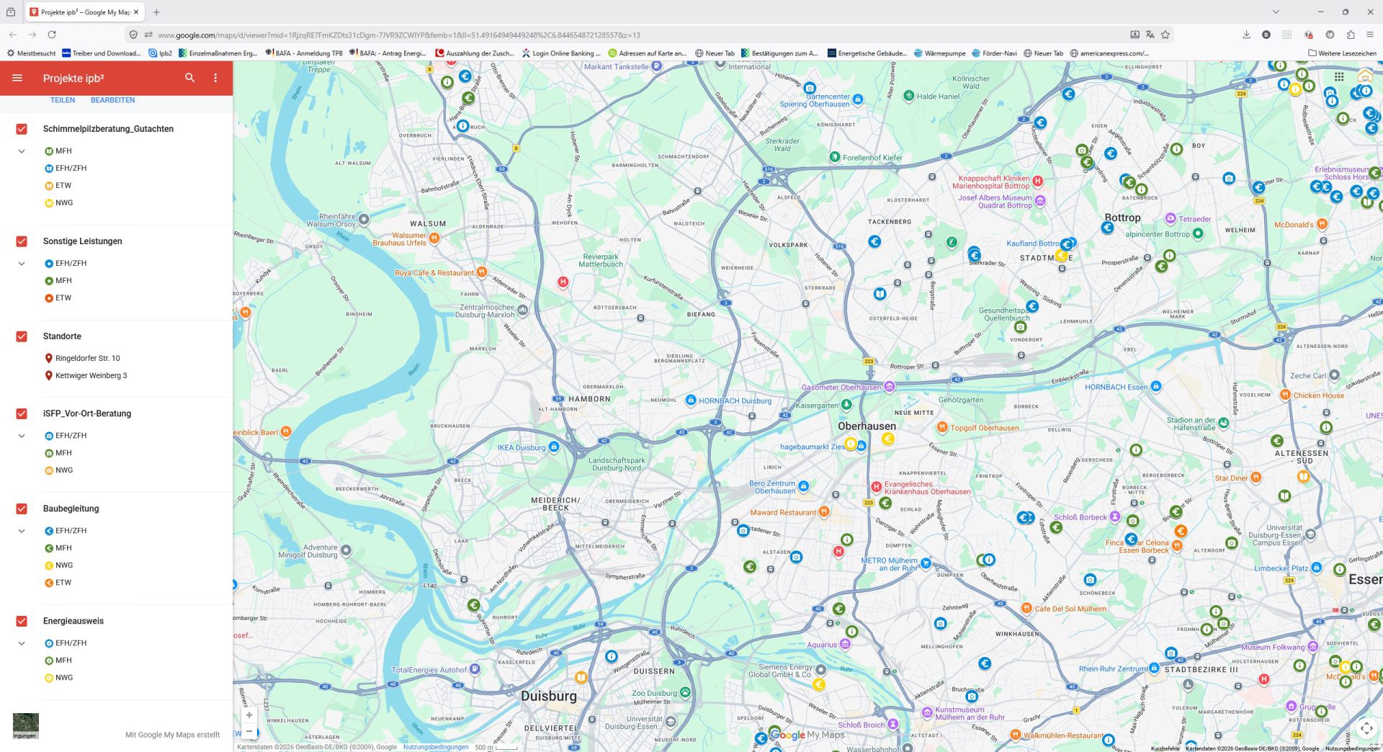Screen dimensions: 1383x752
Task: Click the Kaisergarten park marker
Action: tap(847, 406)
